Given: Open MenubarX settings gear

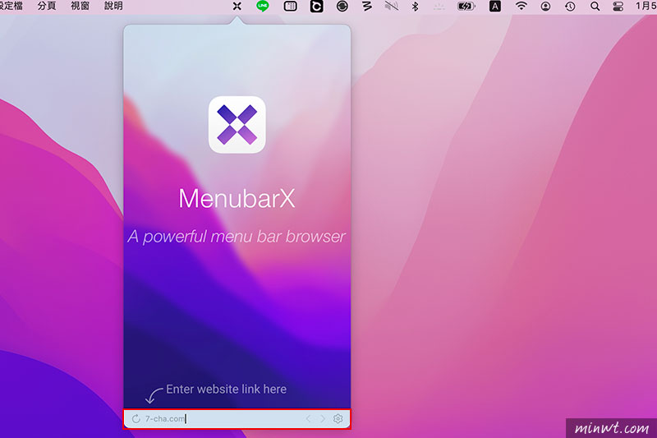Looking at the screenshot, I should [338, 419].
